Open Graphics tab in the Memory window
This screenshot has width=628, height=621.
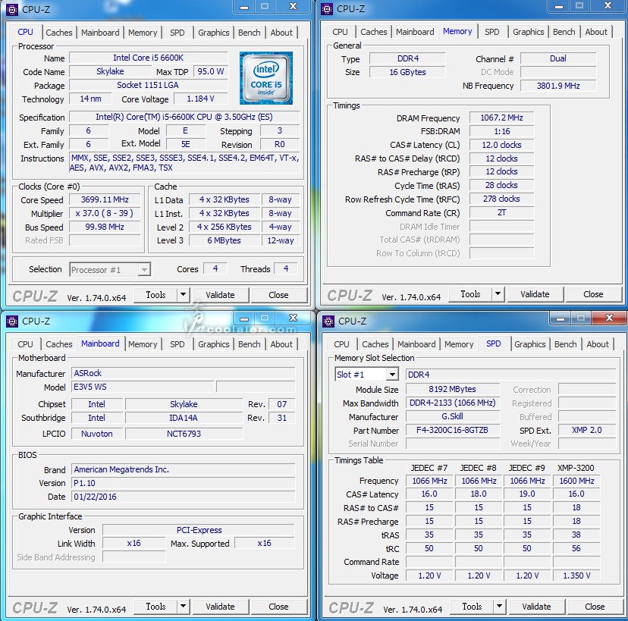point(529,32)
